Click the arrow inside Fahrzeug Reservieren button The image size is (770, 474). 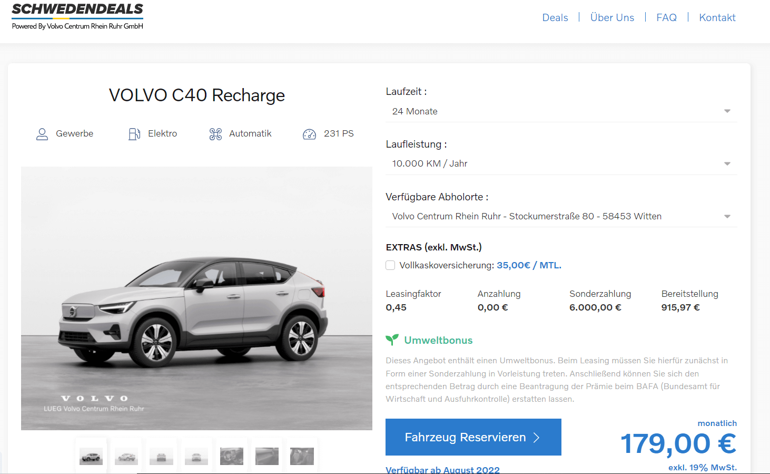tap(536, 437)
